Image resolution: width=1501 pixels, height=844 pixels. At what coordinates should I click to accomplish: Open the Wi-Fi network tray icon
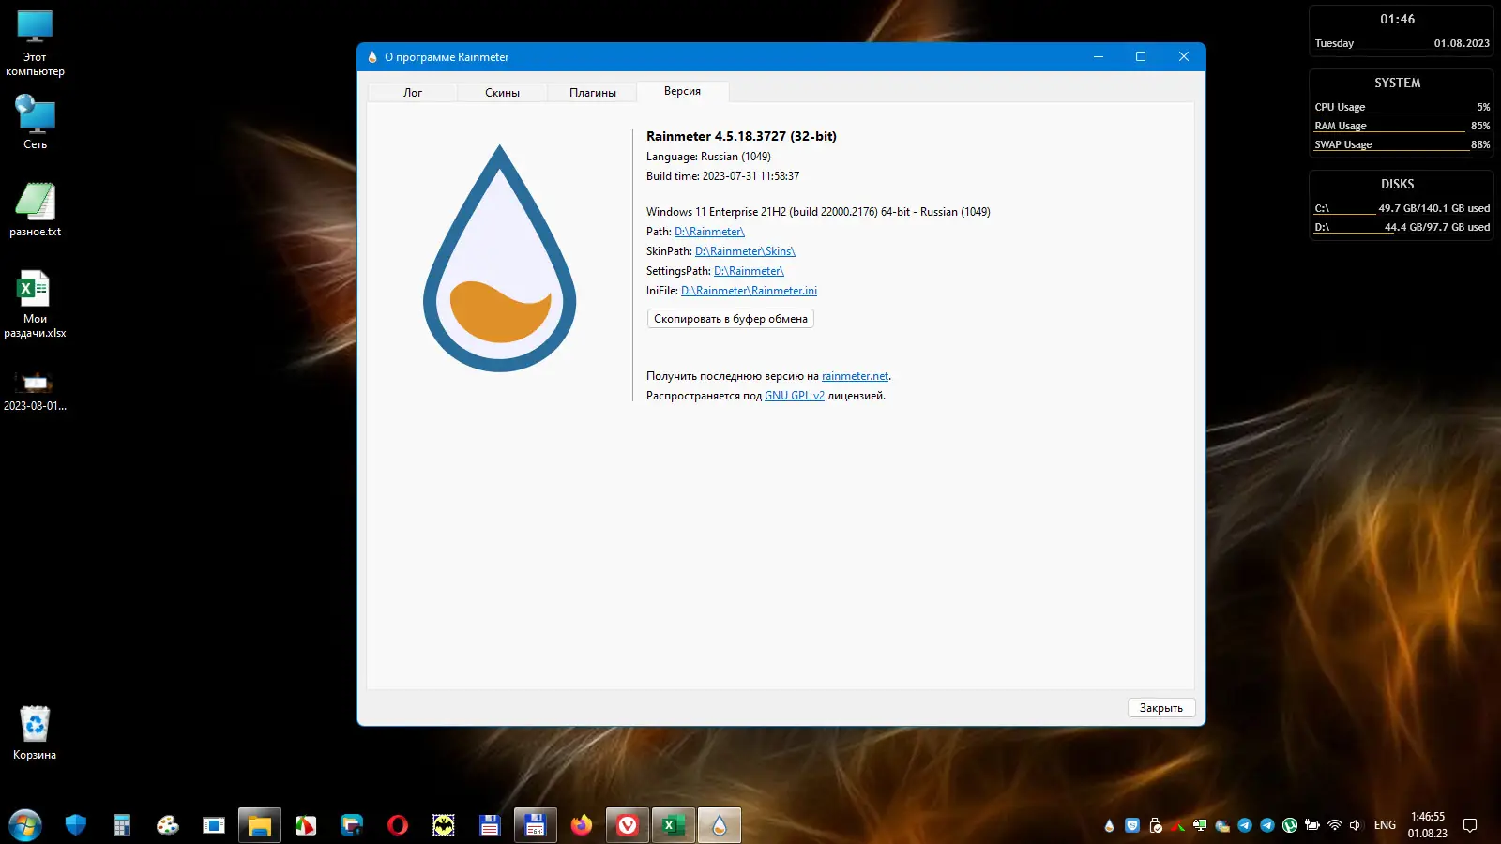pos(1335,825)
